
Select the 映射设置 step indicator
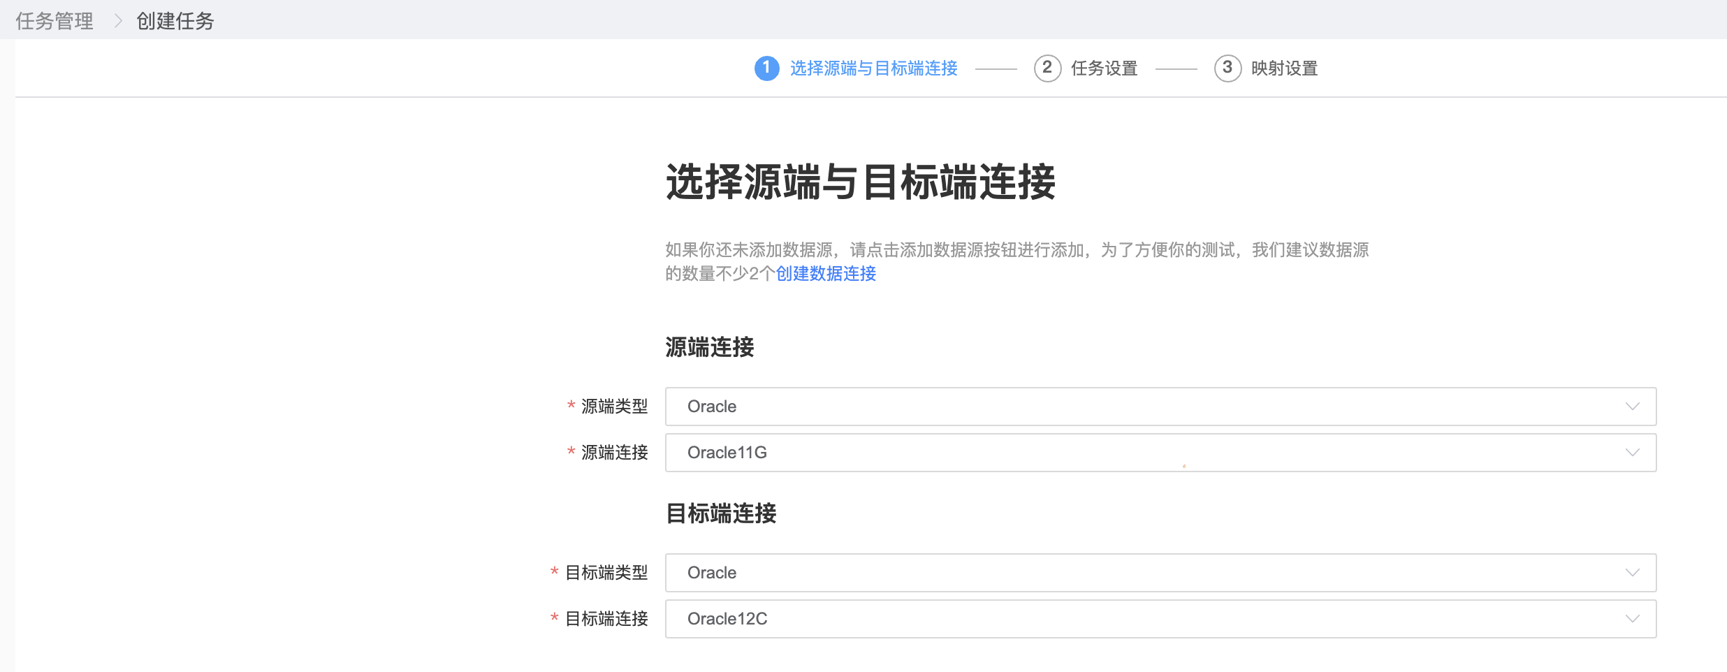[x=1283, y=68]
